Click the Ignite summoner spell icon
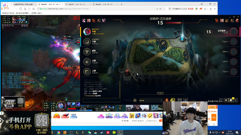Screen dimensions: 241x135 tap(167, 100)
